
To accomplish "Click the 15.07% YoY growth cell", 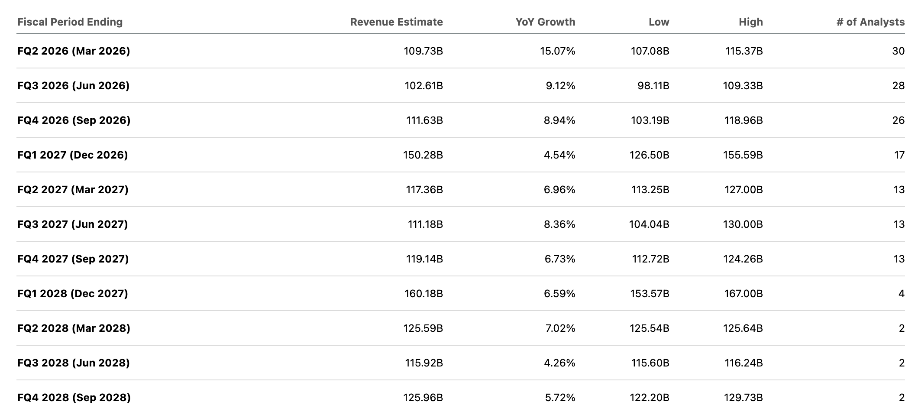I will (x=557, y=51).
